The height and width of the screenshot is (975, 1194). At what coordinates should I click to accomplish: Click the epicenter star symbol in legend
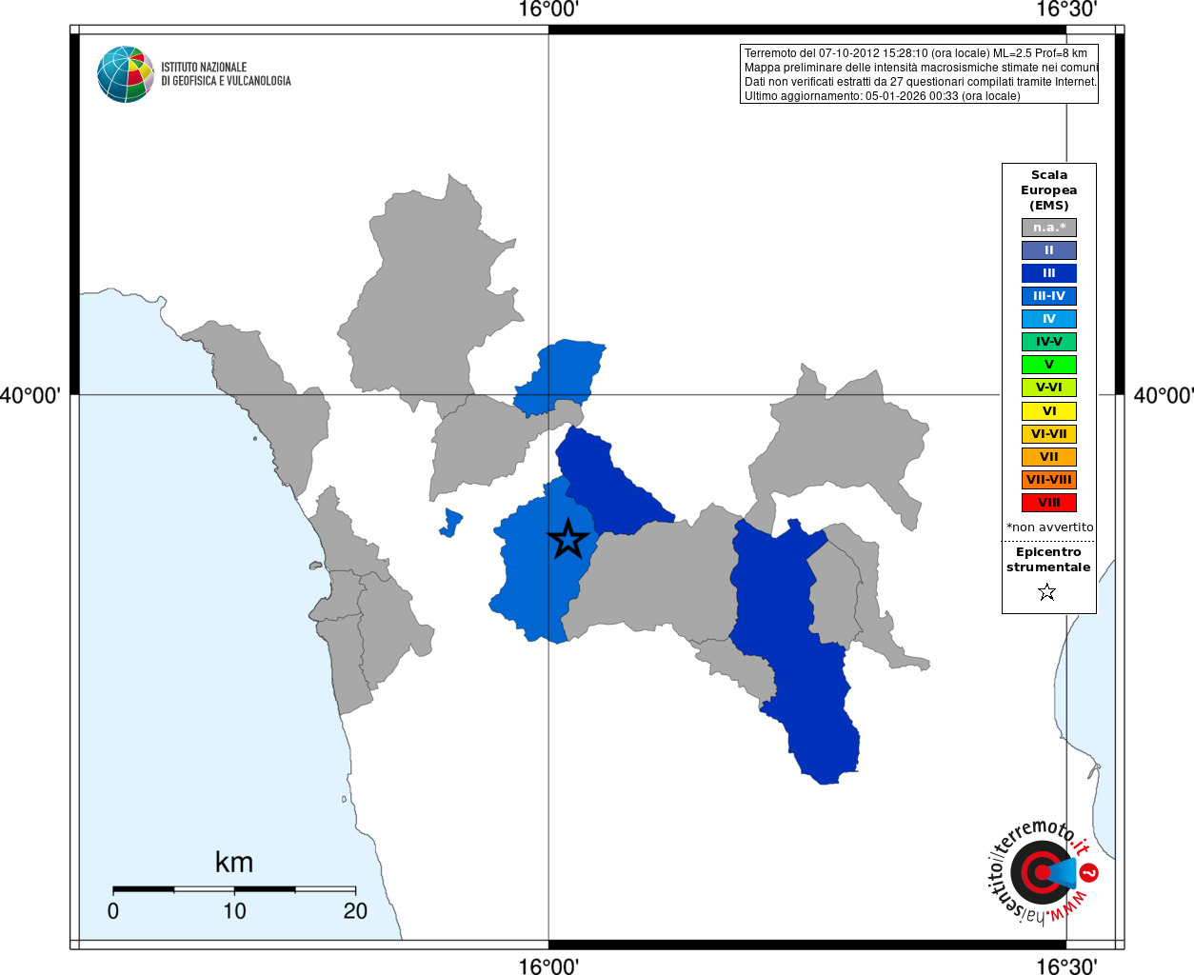point(1047,592)
